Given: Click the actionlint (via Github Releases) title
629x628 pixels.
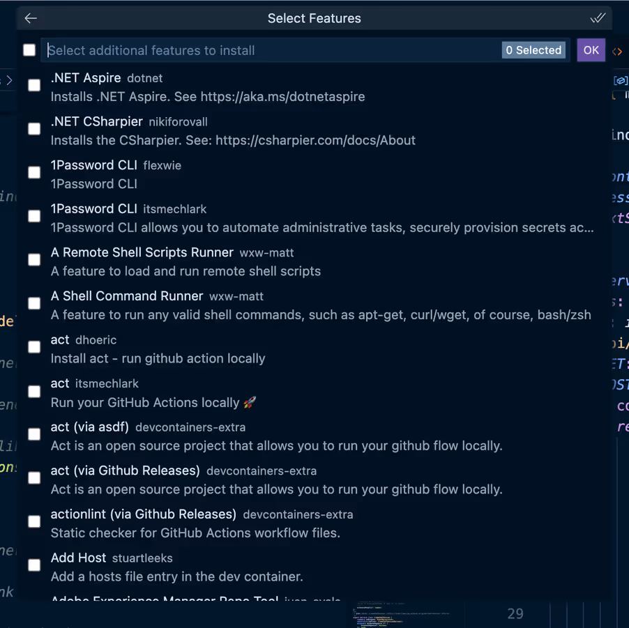Looking at the screenshot, I should click(x=144, y=514).
